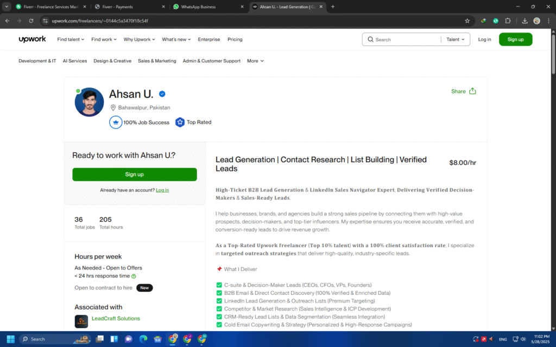
Task: Open the Sales & Marketing category
Action: pyautogui.click(x=157, y=61)
